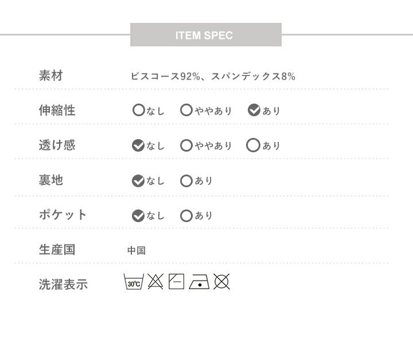Click the 中国 country of origin value
The width and height of the screenshot is (413, 344).
137,250
